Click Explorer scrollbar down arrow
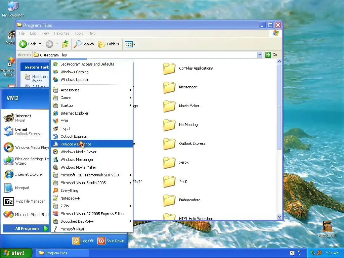344x258 pixels. point(279,217)
